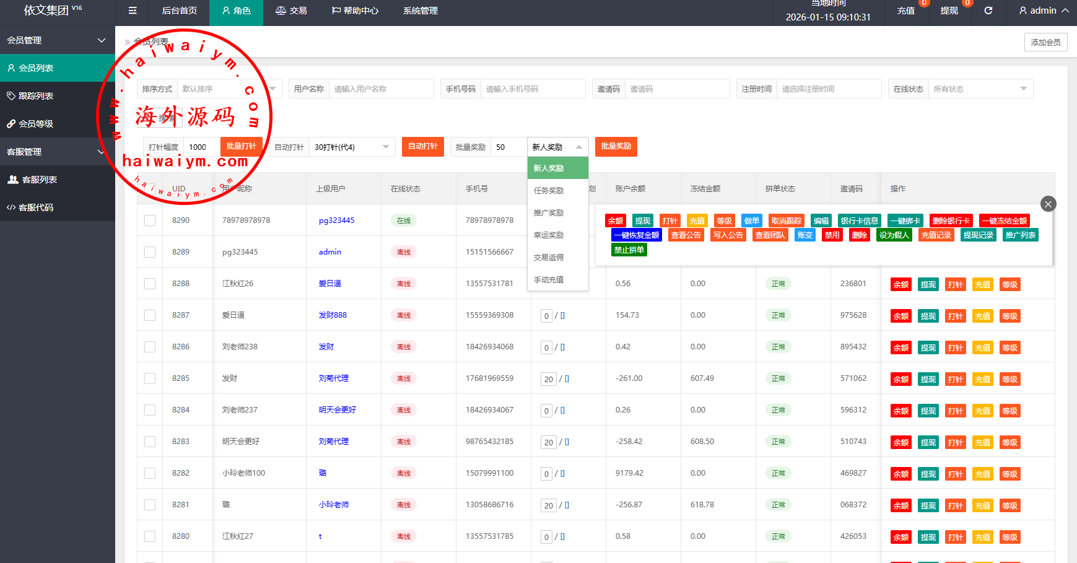Open 会员等级 with the link icon

30,124
